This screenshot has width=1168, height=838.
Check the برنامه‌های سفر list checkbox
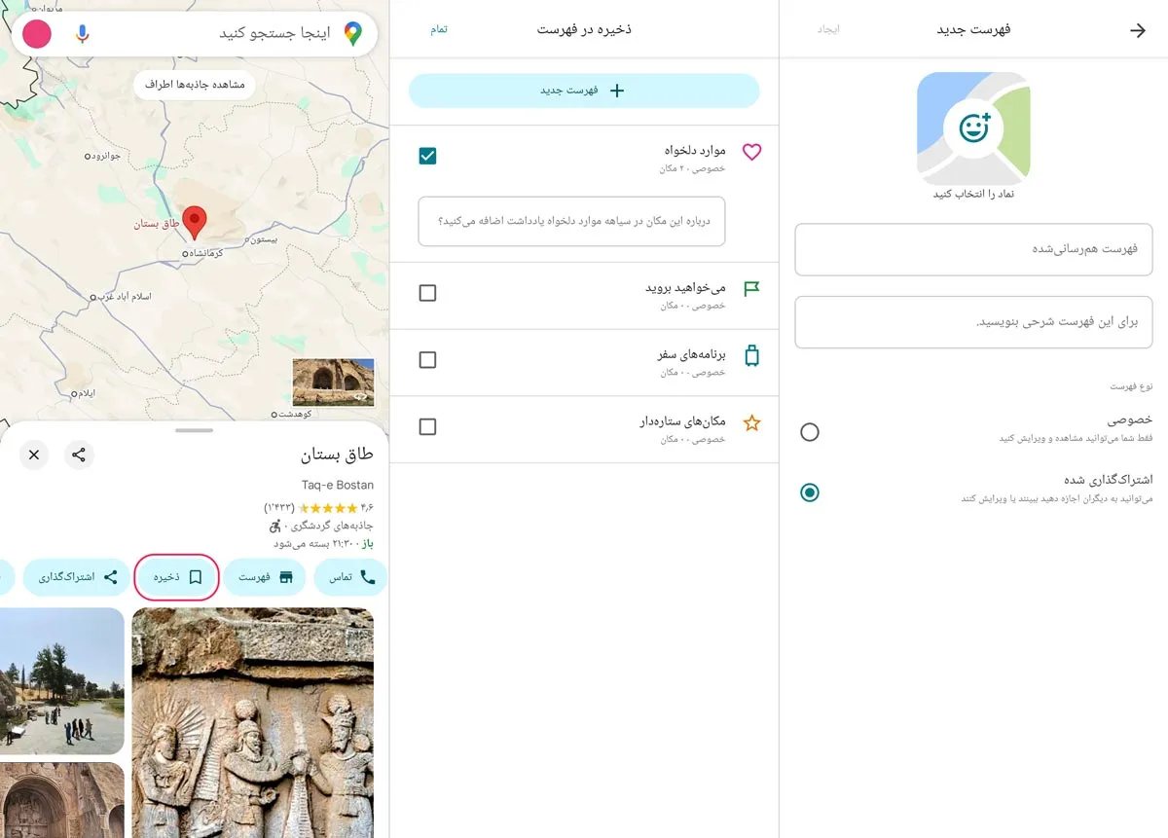point(427,360)
